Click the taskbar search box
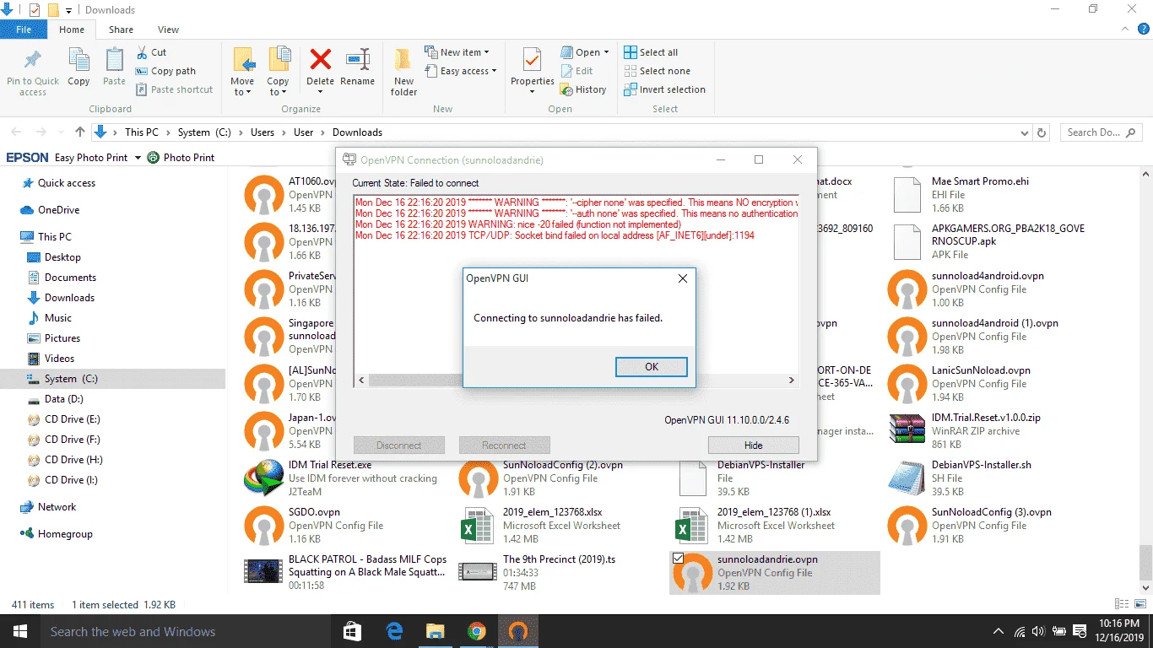The height and width of the screenshot is (648, 1153). point(187,631)
